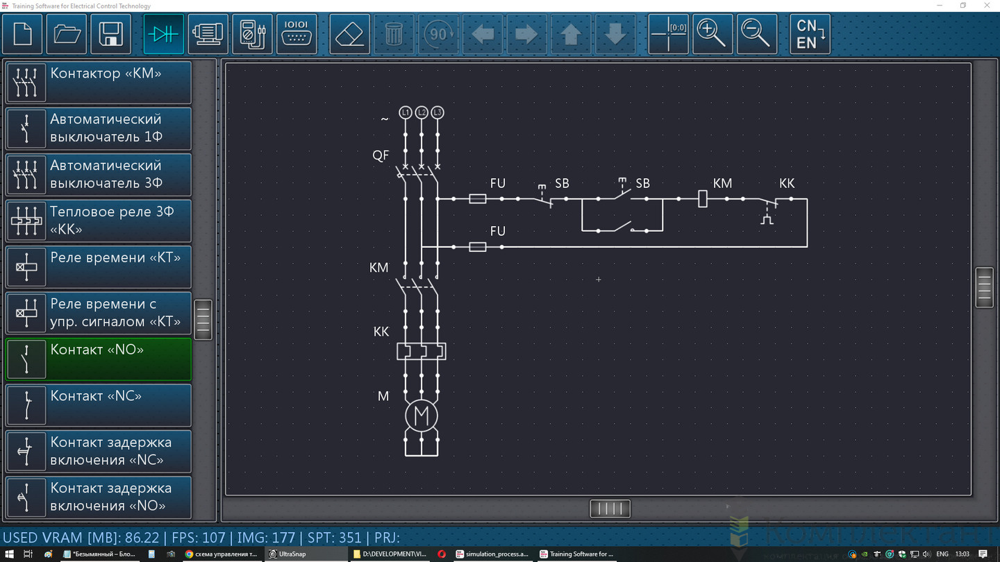Open a project with the folder icon

[67, 34]
